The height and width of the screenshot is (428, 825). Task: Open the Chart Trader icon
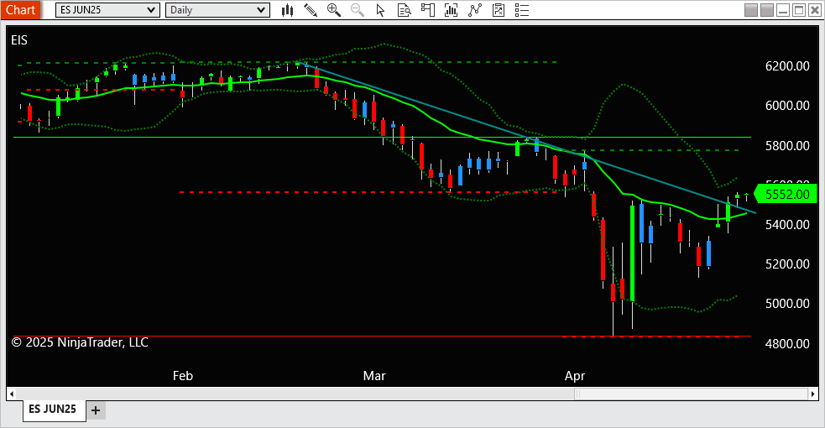[x=428, y=10]
